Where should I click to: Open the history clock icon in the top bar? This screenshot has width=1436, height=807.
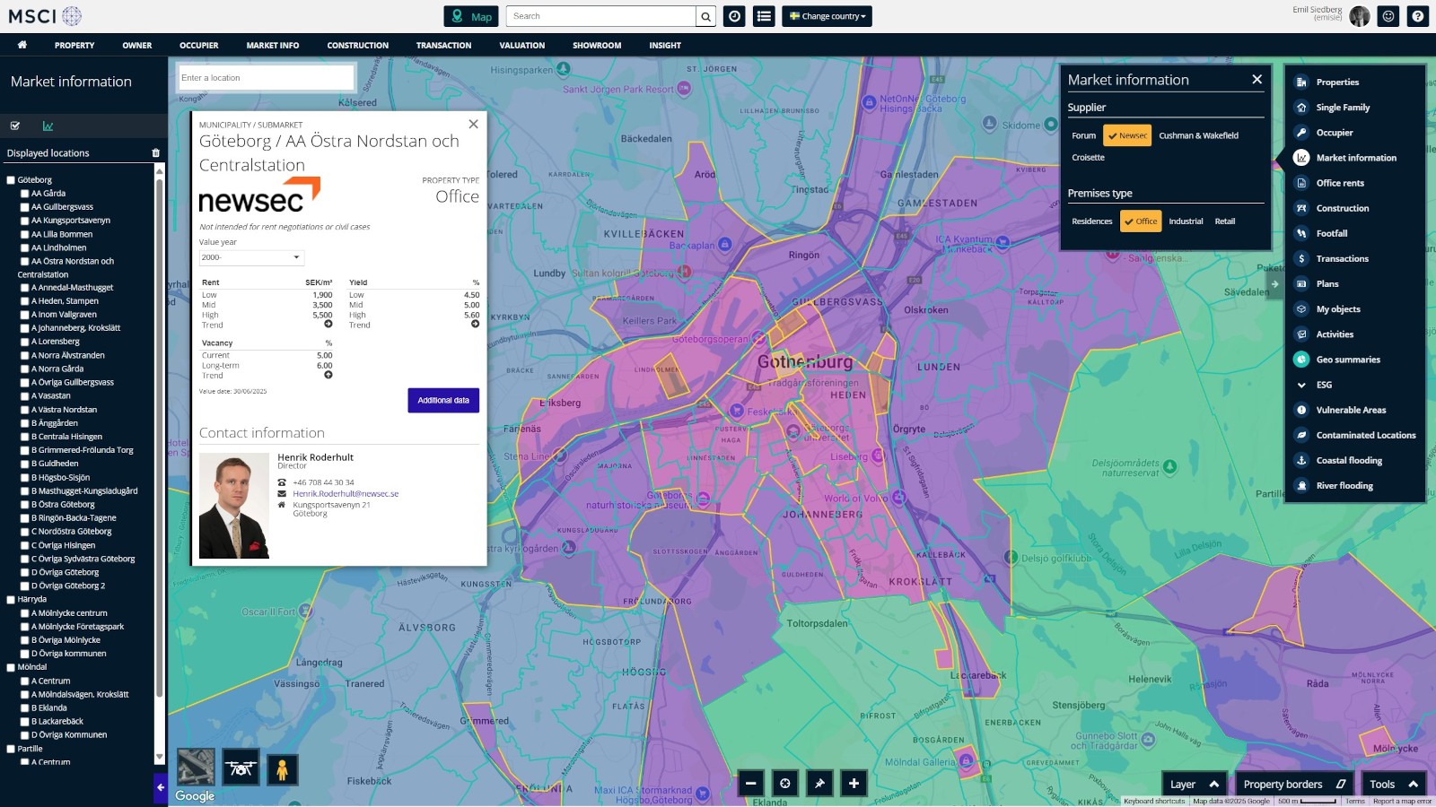point(734,16)
